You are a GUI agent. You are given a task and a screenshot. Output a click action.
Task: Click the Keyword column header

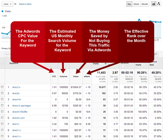pyautogui.click(x=14, y=63)
